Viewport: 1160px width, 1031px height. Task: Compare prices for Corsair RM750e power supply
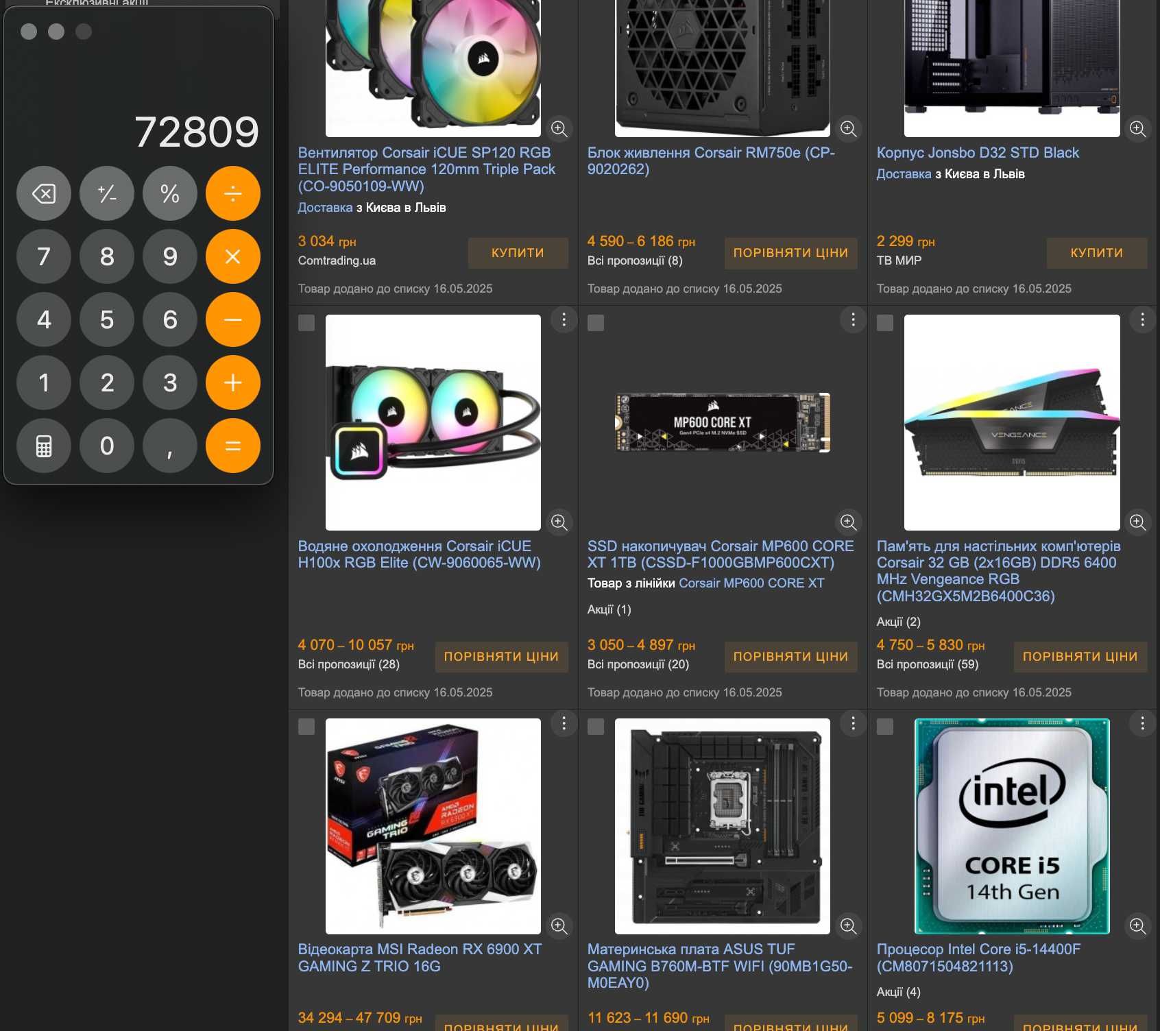pos(790,253)
